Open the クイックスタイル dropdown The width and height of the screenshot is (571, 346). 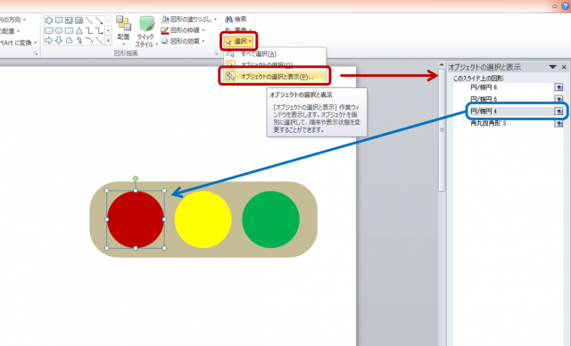pos(146,31)
